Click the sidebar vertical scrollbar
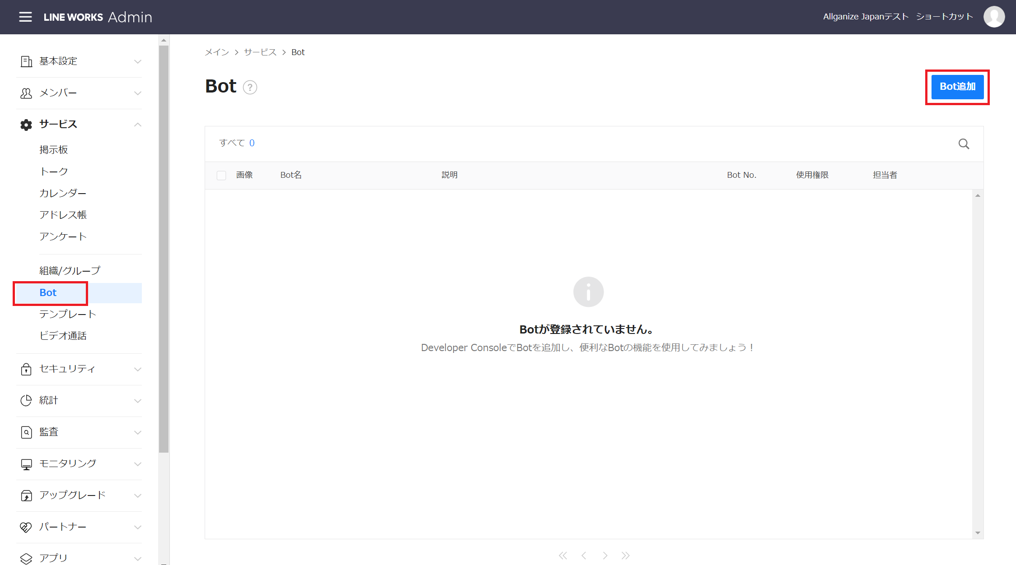Image resolution: width=1016 pixels, height=565 pixels. pos(164,248)
